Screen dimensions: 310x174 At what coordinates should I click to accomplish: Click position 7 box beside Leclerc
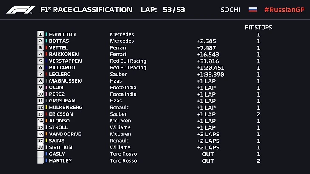[41, 74]
